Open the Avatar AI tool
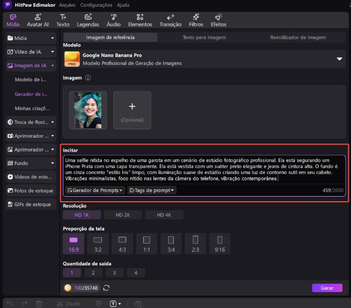Viewport: 351px width, 308px height. pyautogui.click(x=37, y=20)
